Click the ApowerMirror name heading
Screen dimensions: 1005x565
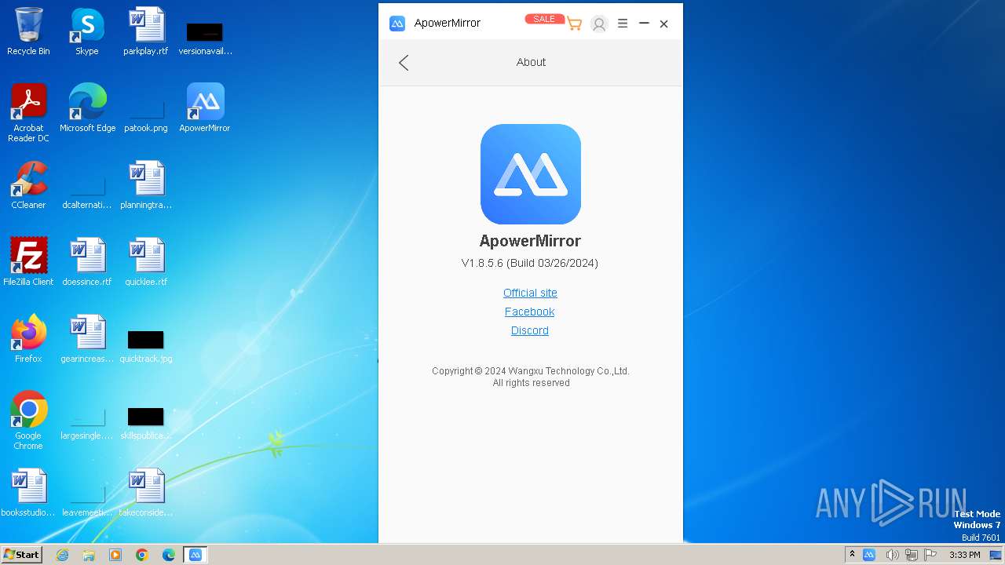coord(530,241)
